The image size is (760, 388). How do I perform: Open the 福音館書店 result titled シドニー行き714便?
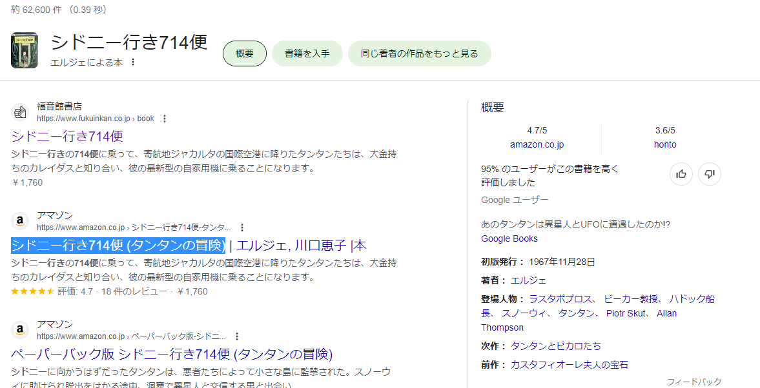click(67, 136)
